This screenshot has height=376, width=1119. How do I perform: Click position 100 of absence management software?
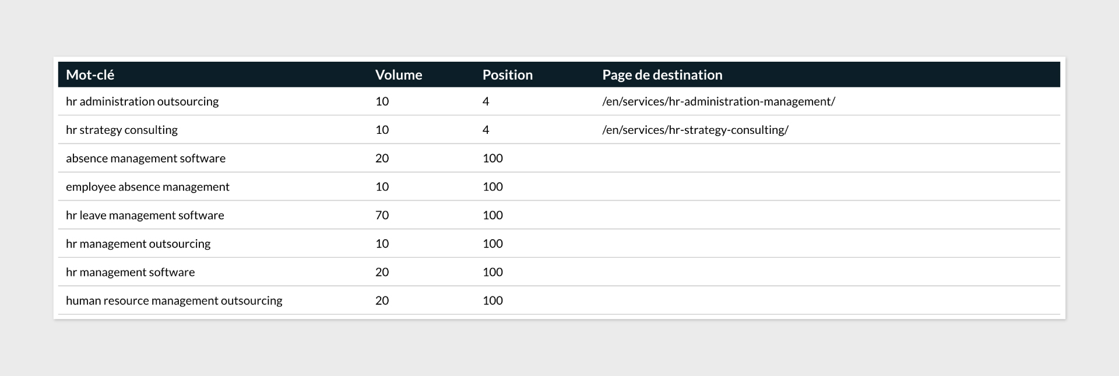[492, 158]
